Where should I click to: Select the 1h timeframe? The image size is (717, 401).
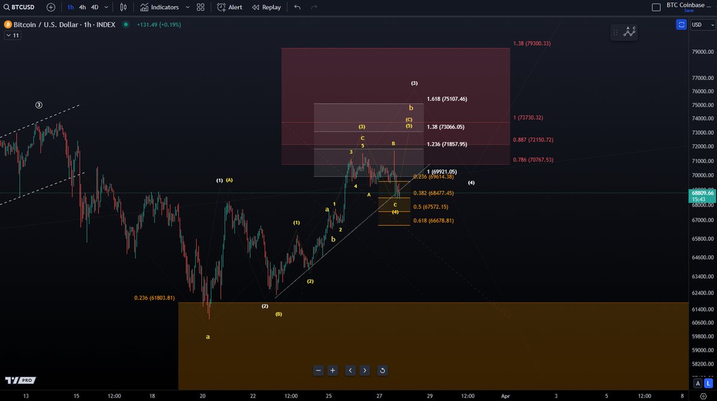click(71, 7)
